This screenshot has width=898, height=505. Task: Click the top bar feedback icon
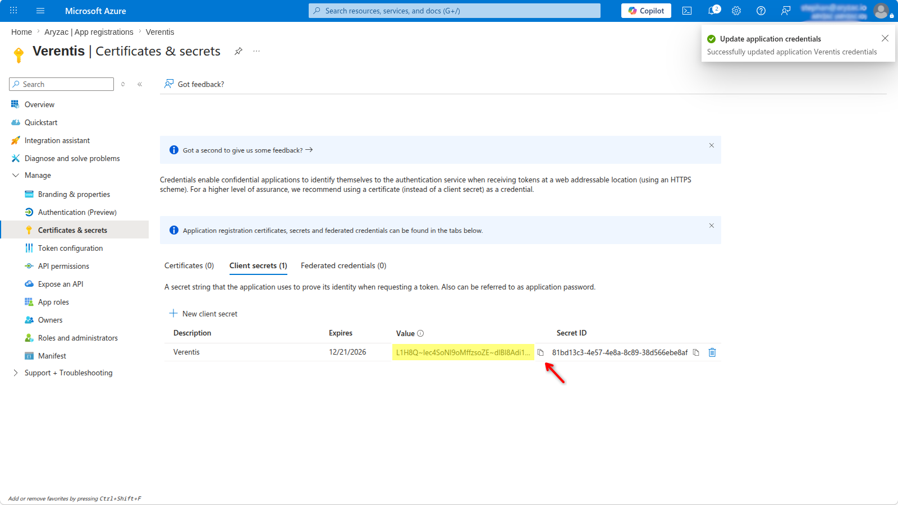click(786, 11)
